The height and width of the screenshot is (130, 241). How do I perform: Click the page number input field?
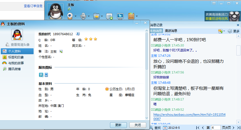pos(216,127)
